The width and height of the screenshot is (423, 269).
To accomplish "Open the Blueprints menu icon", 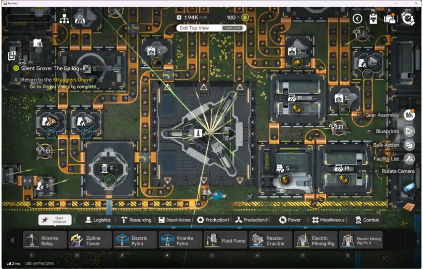I will [409, 131].
